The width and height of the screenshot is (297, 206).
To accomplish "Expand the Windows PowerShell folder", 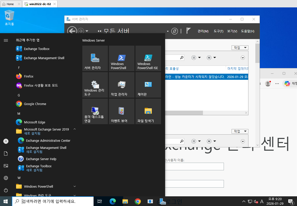I will 75,186.
